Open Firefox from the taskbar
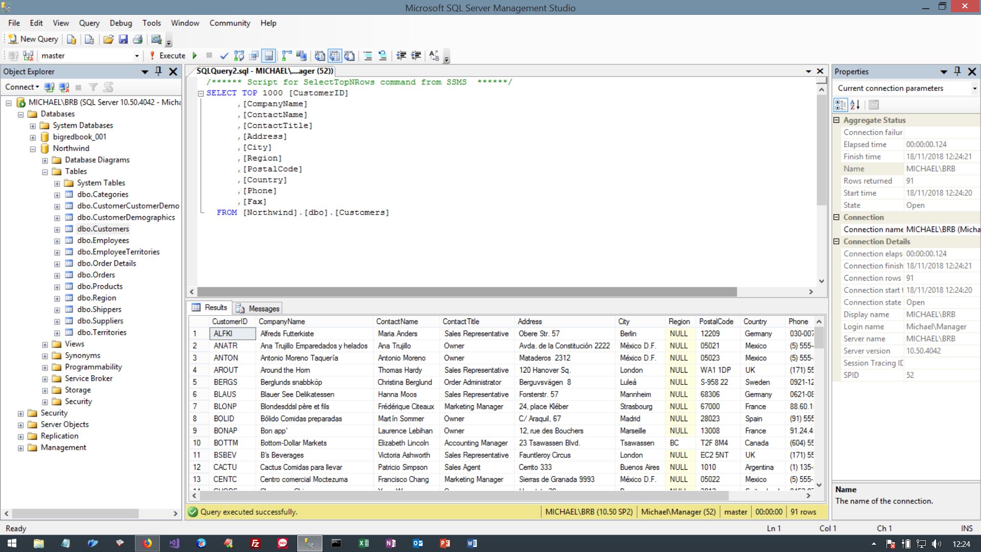 tap(147, 543)
